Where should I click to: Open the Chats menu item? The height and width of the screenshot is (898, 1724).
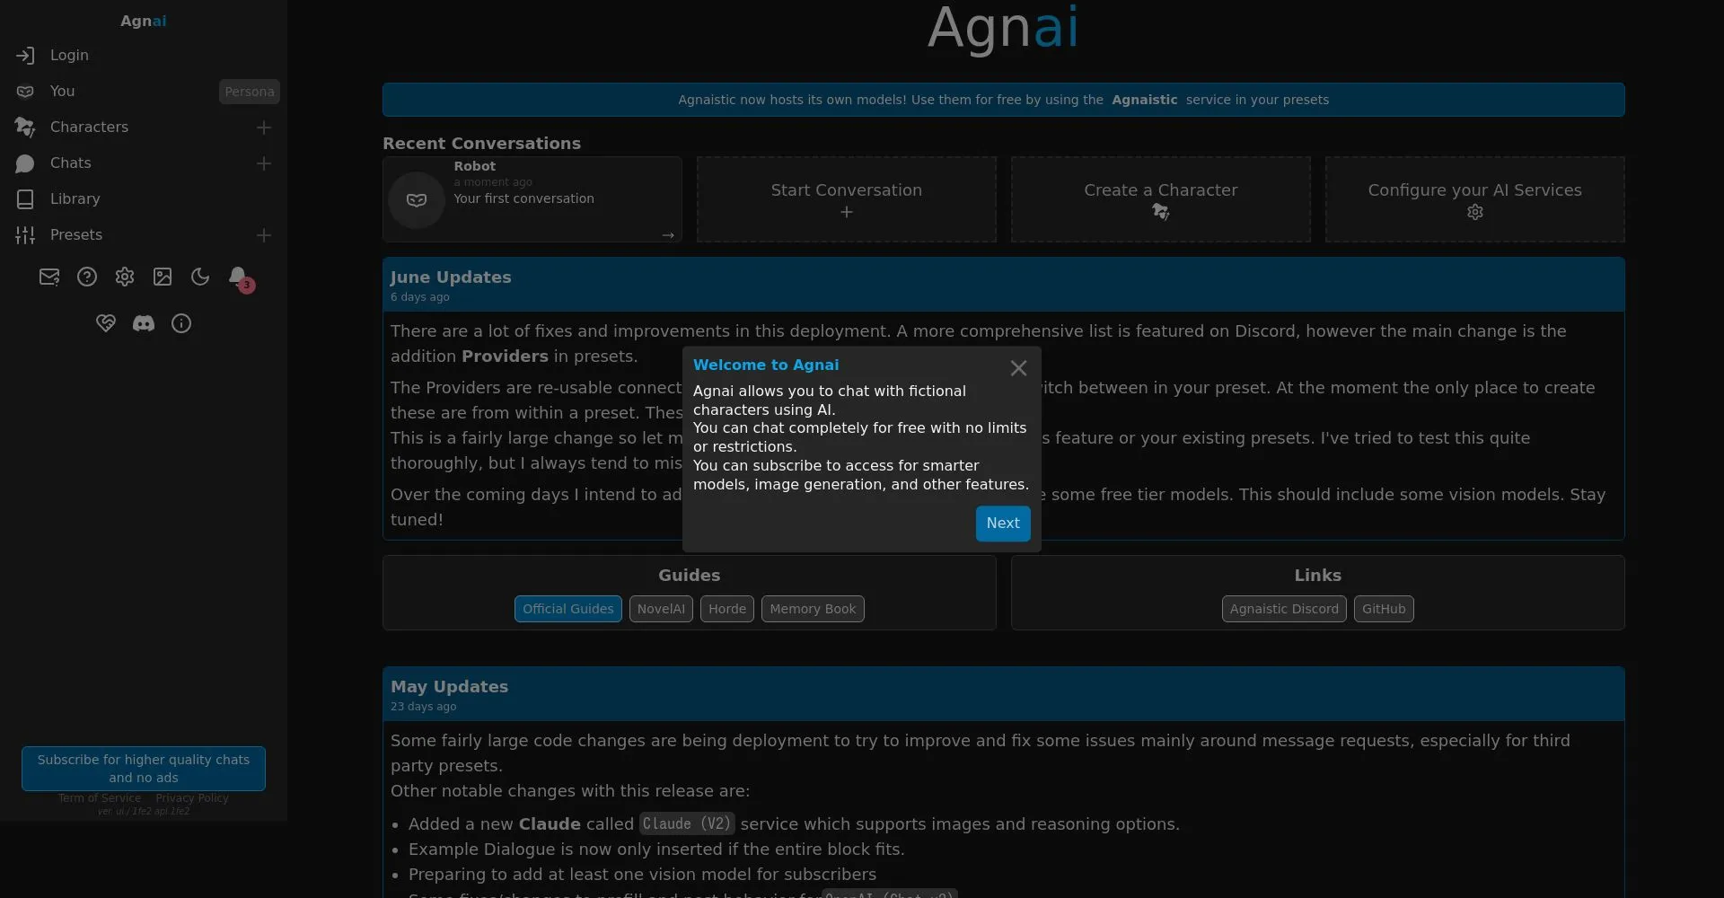point(71,163)
